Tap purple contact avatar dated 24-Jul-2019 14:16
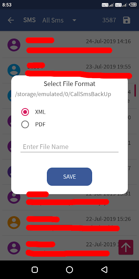The height and width of the screenshot is (279, 139). point(14,45)
